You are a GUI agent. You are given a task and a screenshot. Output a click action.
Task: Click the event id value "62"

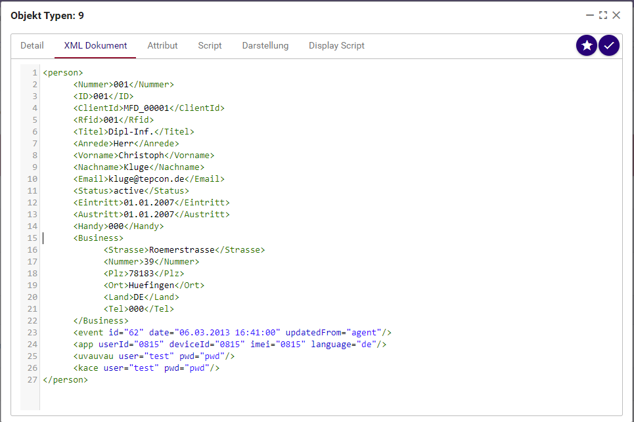[134, 333]
